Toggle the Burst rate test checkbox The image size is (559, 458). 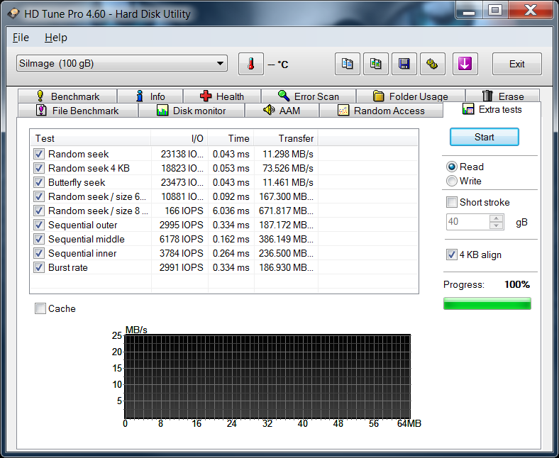point(39,267)
